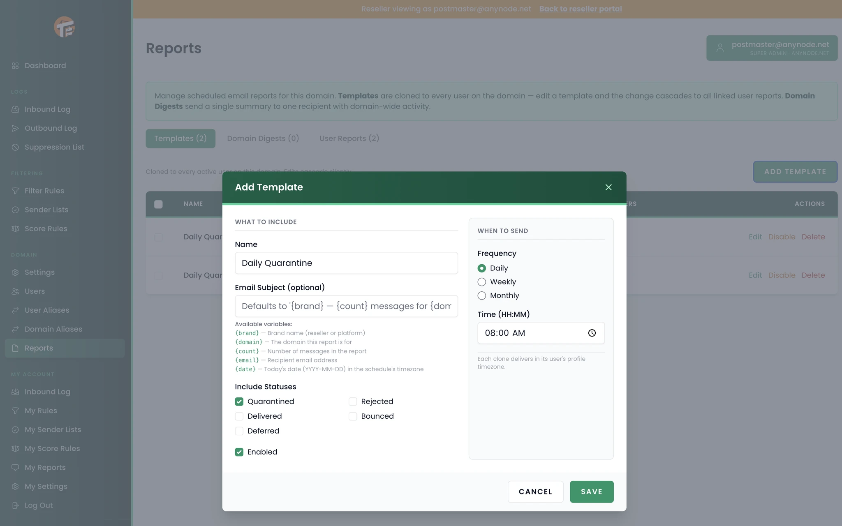The width and height of the screenshot is (842, 526).
Task: Click the {date} variable text
Action: (x=245, y=369)
